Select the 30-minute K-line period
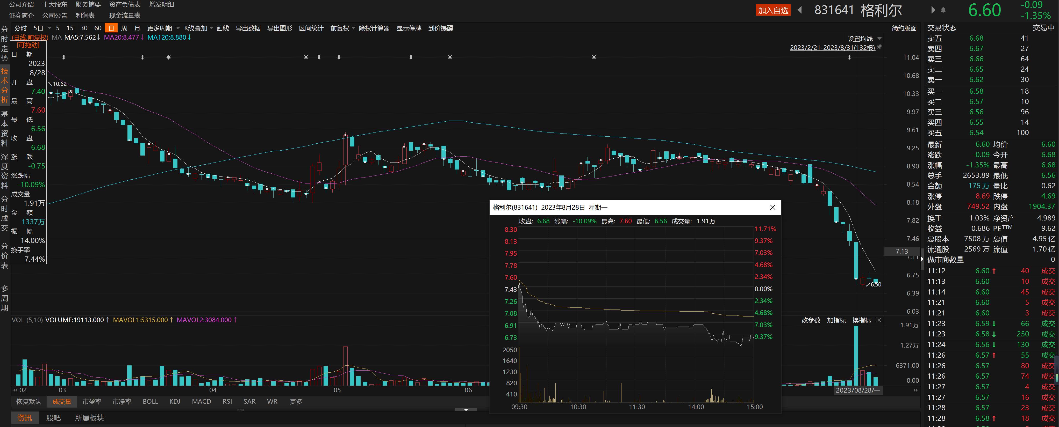 click(x=84, y=28)
